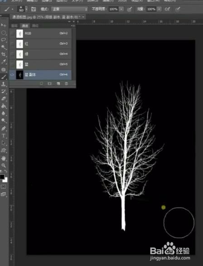Screen dimensions: 203x266
Task: Select the channel named 绿
Action: 40,54
